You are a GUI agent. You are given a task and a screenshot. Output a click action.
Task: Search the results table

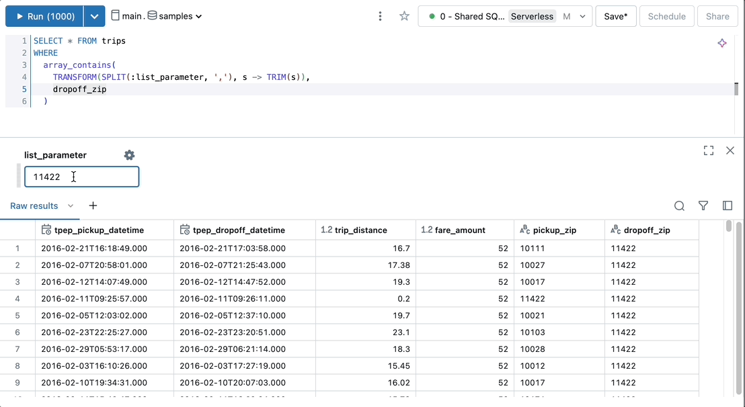click(x=679, y=206)
